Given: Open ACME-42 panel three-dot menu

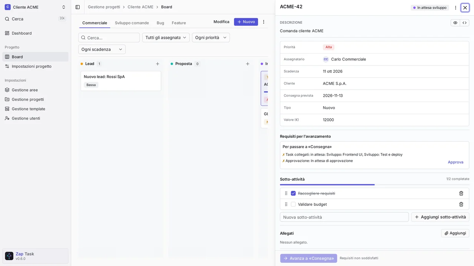Looking at the screenshot, I should point(455,7).
